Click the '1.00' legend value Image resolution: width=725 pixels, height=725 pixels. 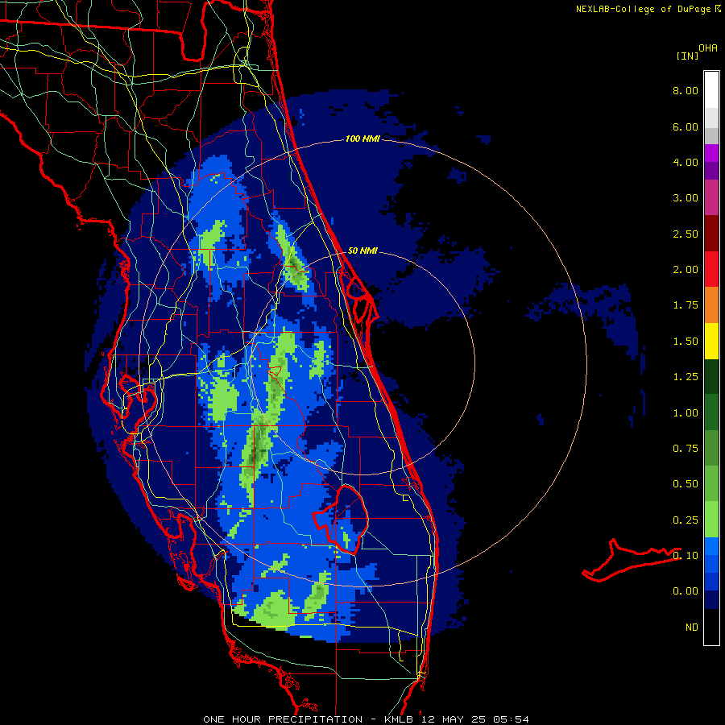tap(686, 413)
